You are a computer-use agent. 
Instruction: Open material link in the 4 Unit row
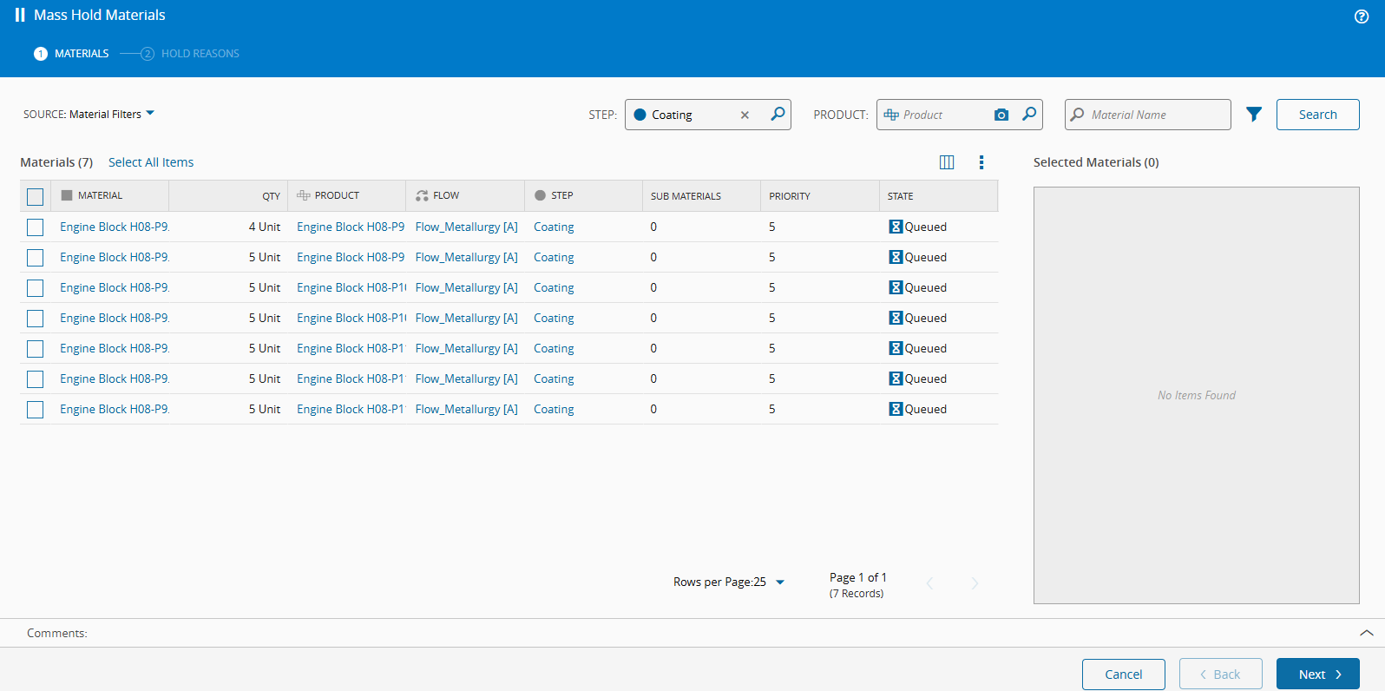pyautogui.click(x=115, y=227)
